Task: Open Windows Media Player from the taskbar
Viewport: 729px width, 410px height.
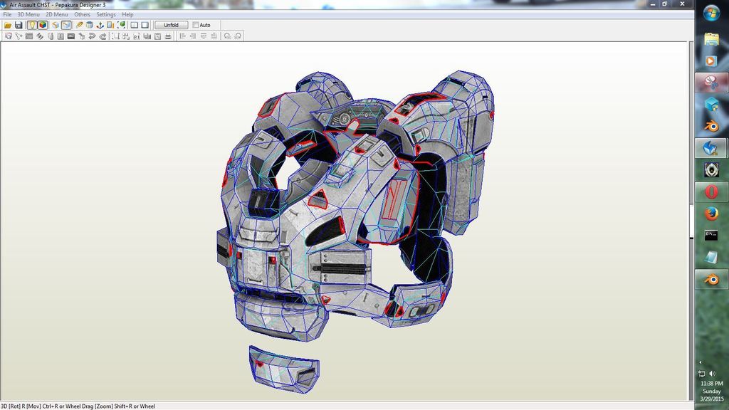Action: point(711,61)
